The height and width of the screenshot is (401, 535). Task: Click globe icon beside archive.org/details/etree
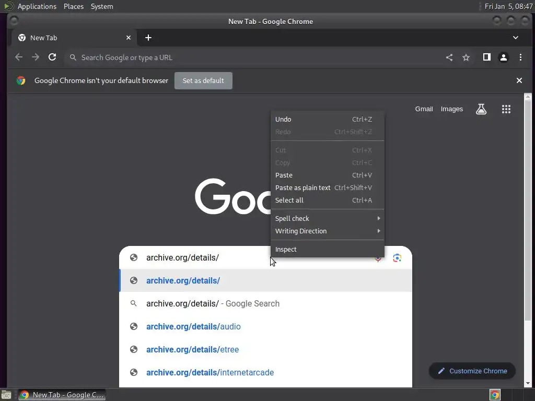click(x=134, y=349)
